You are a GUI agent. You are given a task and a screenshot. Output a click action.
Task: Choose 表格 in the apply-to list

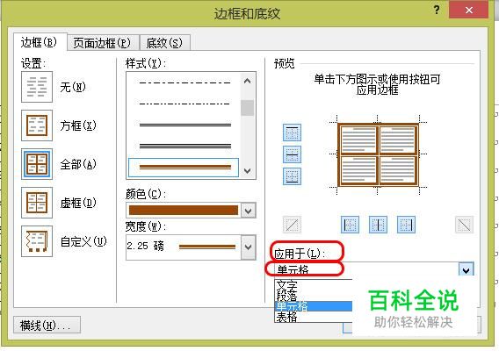[313, 317]
